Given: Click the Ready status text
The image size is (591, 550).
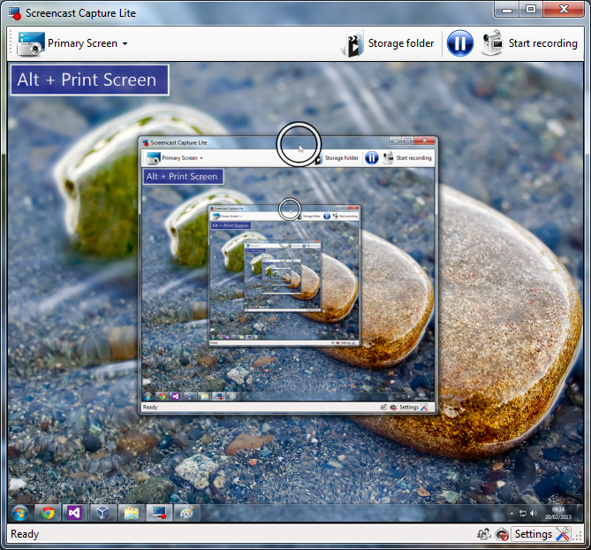Looking at the screenshot, I should pyautogui.click(x=25, y=534).
